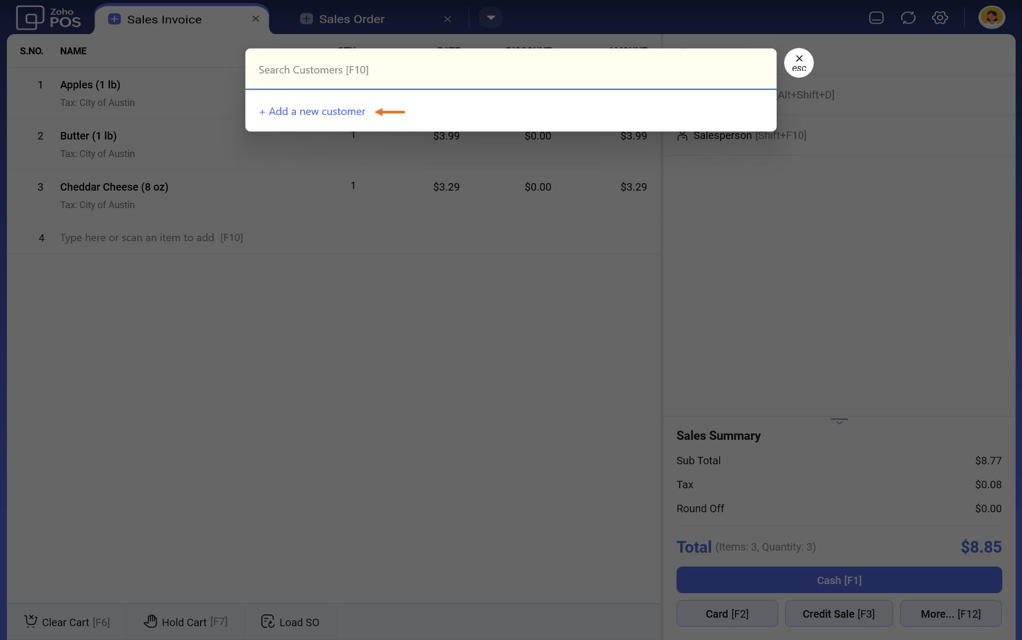1022x640 pixels.
Task: Collapse the Sales Summary panel chevron
Action: pyautogui.click(x=839, y=421)
